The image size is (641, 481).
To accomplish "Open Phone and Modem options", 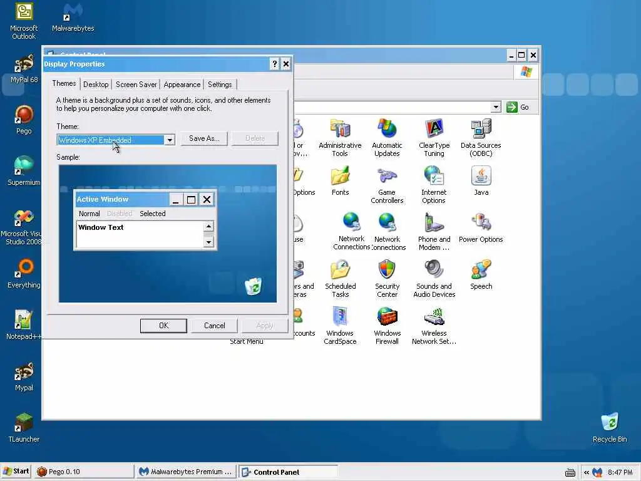I will [x=434, y=232].
